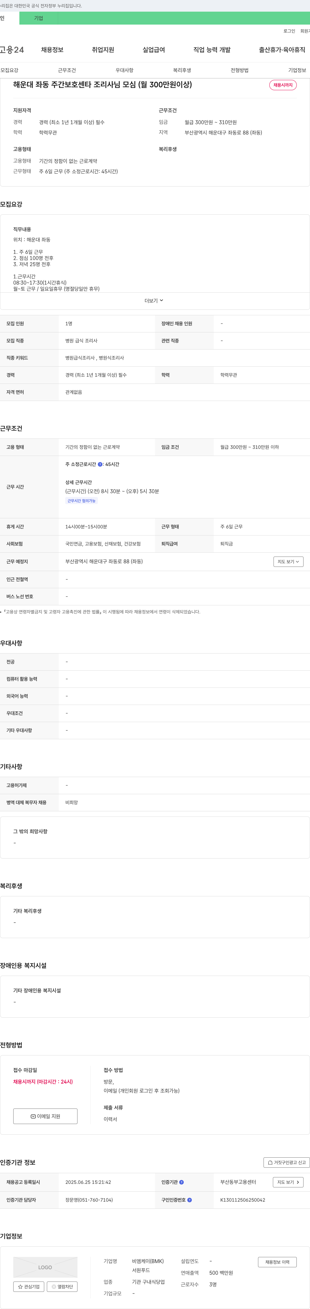Open the 채용정보 main menu
The width and height of the screenshot is (310, 1309).
[52, 50]
